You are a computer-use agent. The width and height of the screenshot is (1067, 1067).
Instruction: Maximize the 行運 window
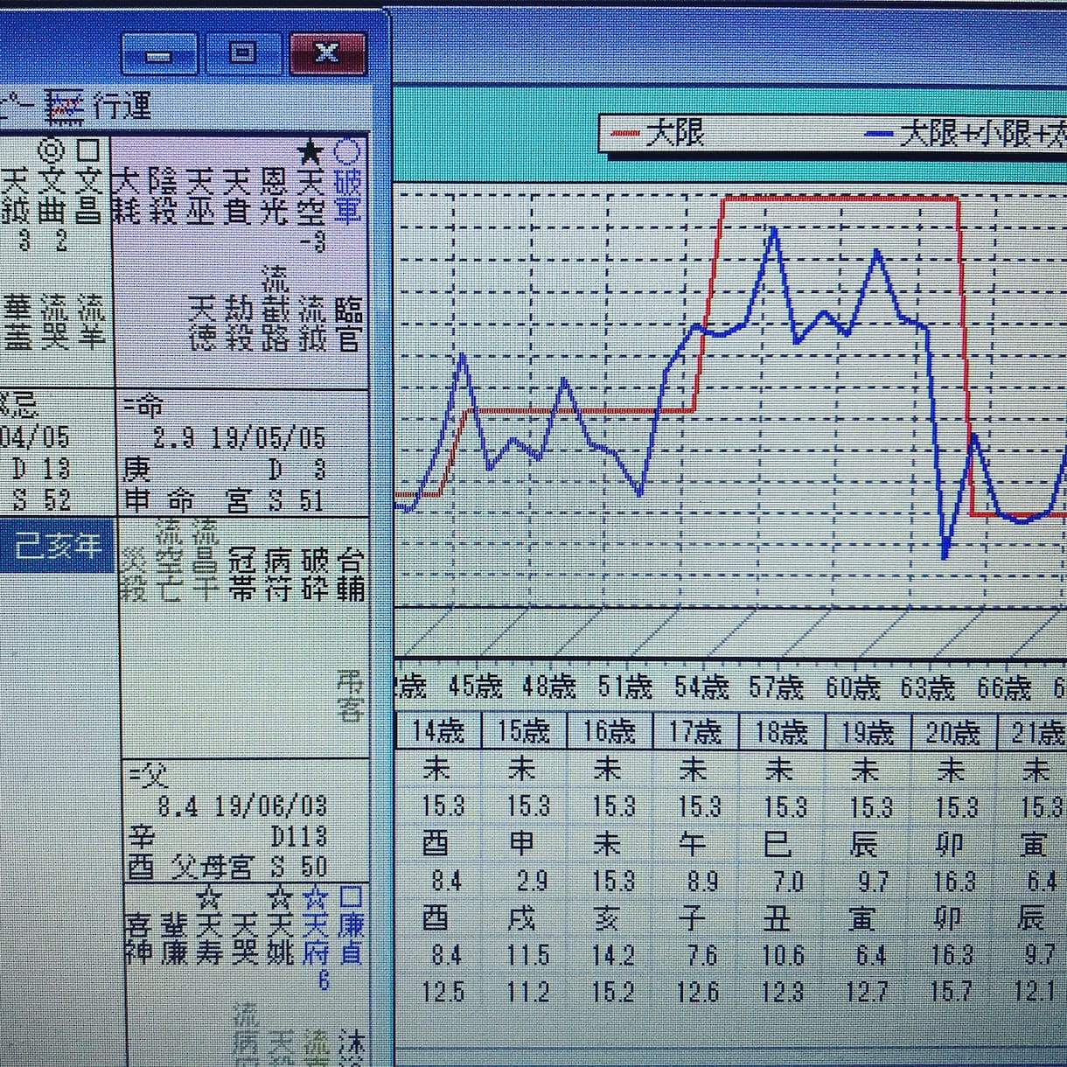tap(242, 52)
